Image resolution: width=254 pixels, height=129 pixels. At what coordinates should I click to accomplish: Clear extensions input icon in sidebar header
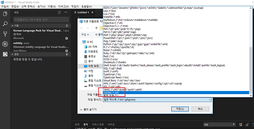coord(59,12)
